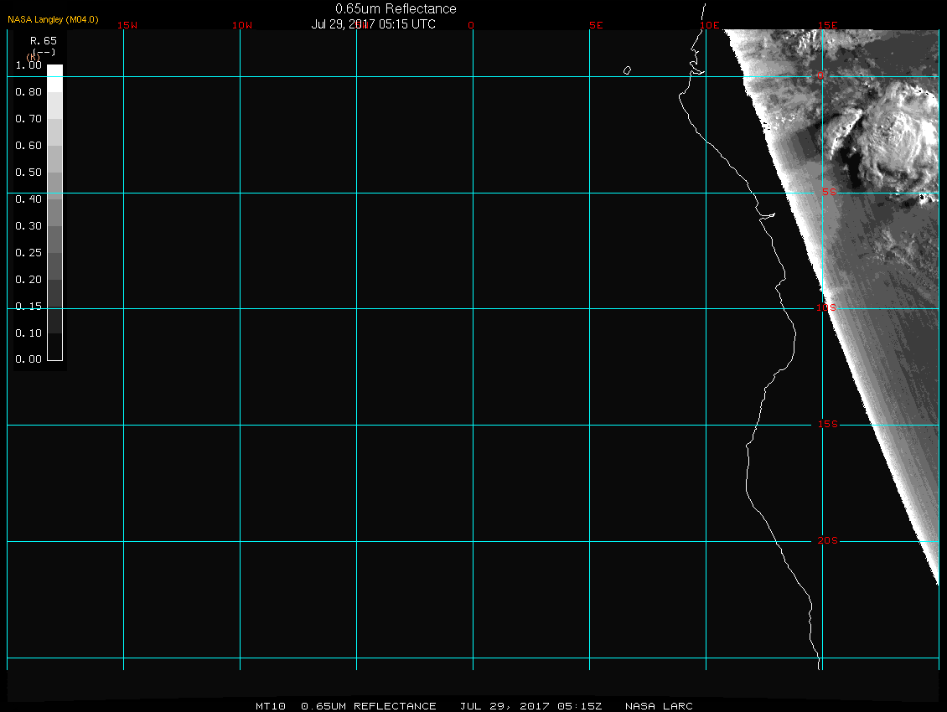
Task: Click the 0.65um Reflectance title
Action: [396, 8]
